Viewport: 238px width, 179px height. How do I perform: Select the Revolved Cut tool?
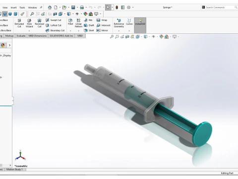coord(39,23)
